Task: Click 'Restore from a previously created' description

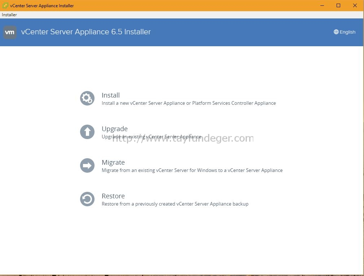Action: tap(175, 204)
